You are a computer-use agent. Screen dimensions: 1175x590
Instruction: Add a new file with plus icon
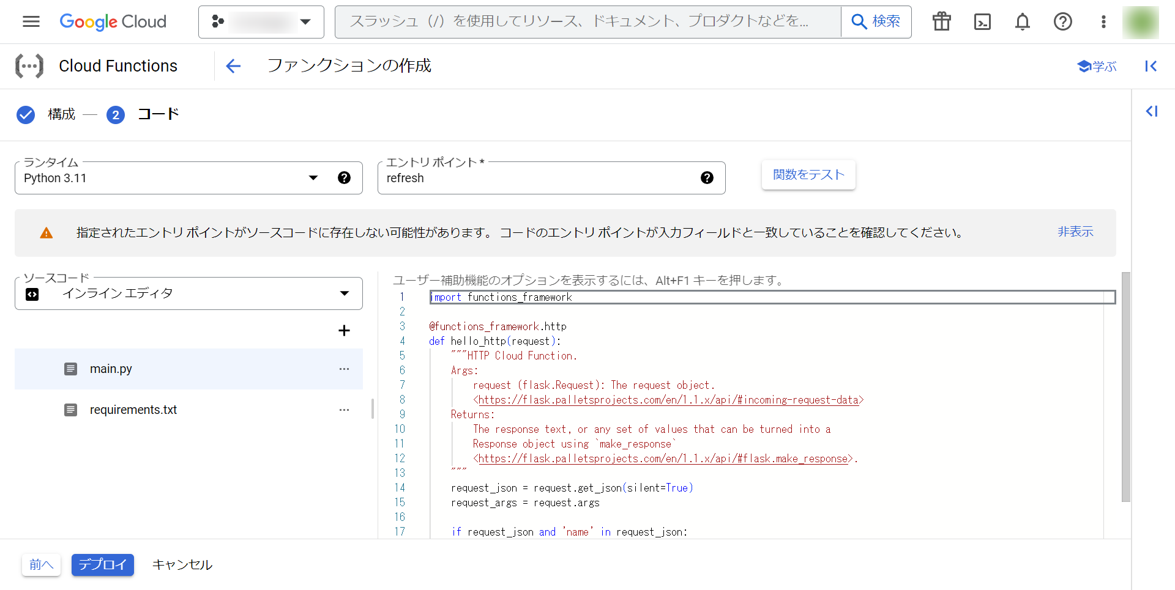344,331
